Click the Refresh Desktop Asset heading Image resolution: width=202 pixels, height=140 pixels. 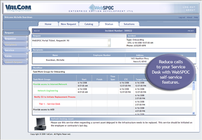(x=62, y=119)
